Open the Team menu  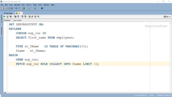pos(35,5)
